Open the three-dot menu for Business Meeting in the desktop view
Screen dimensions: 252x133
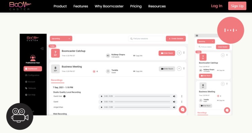point(184,68)
